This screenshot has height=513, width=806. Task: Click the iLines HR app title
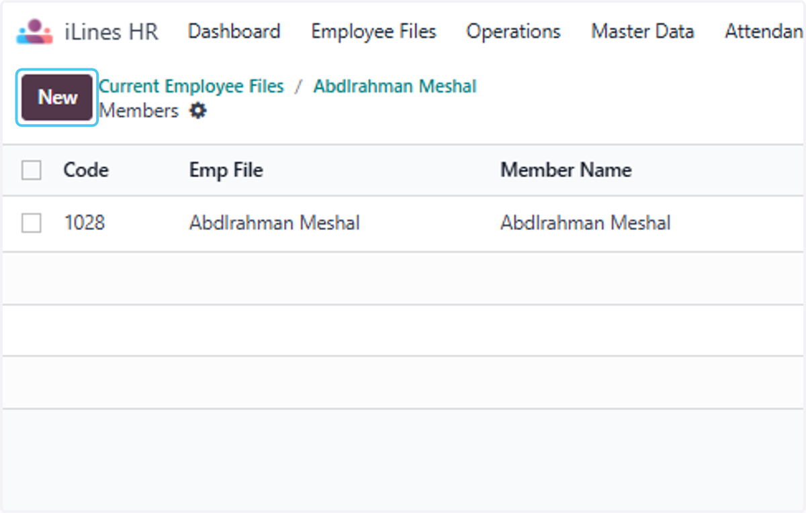click(111, 32)
